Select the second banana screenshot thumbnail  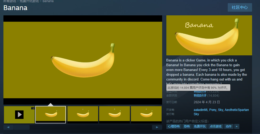point(83,114)
